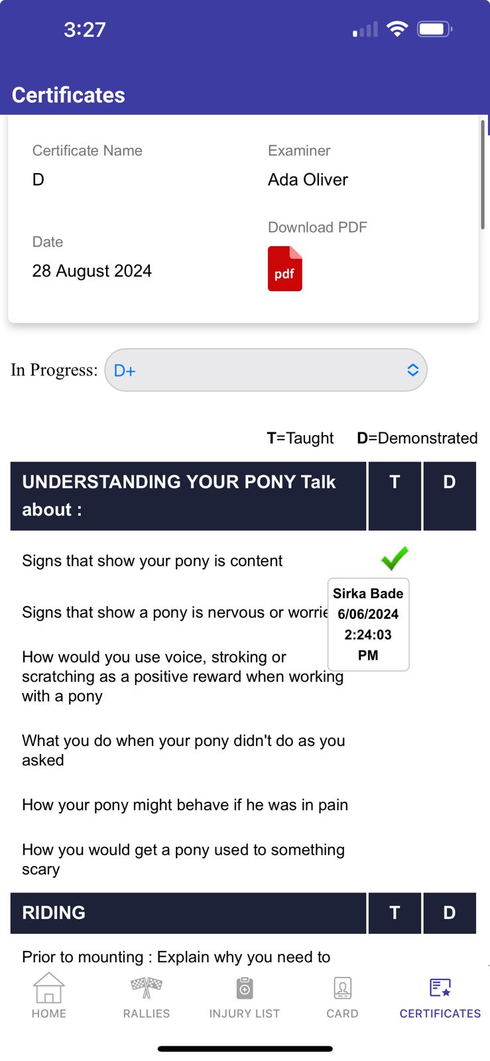Tap the Wi-Fi status icon
This screenshot has width=490, height=1061.
pyautogui.click(x=397, y=29)
